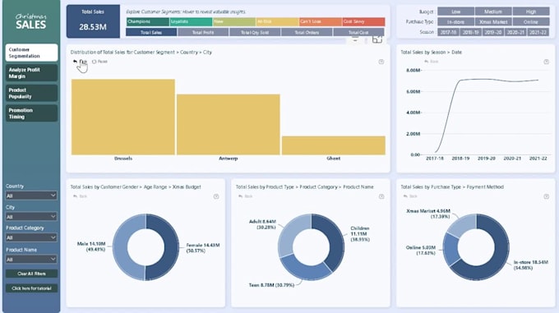The width and height of the screenshot is (559, 313).
Task: Click the Back arrow in the Season chart
Action: (426, 62)
